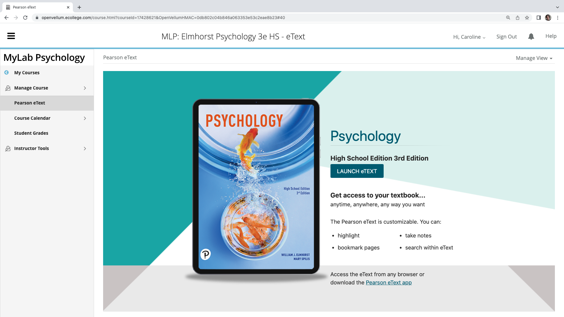Click the browser back arrow
This screenshot has height=317, width=564.
point(6,18)
